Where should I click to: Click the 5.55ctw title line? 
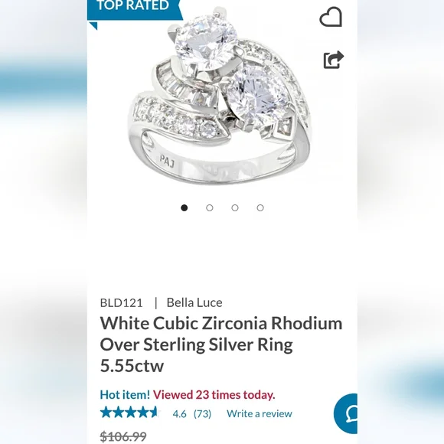point(132,366)
